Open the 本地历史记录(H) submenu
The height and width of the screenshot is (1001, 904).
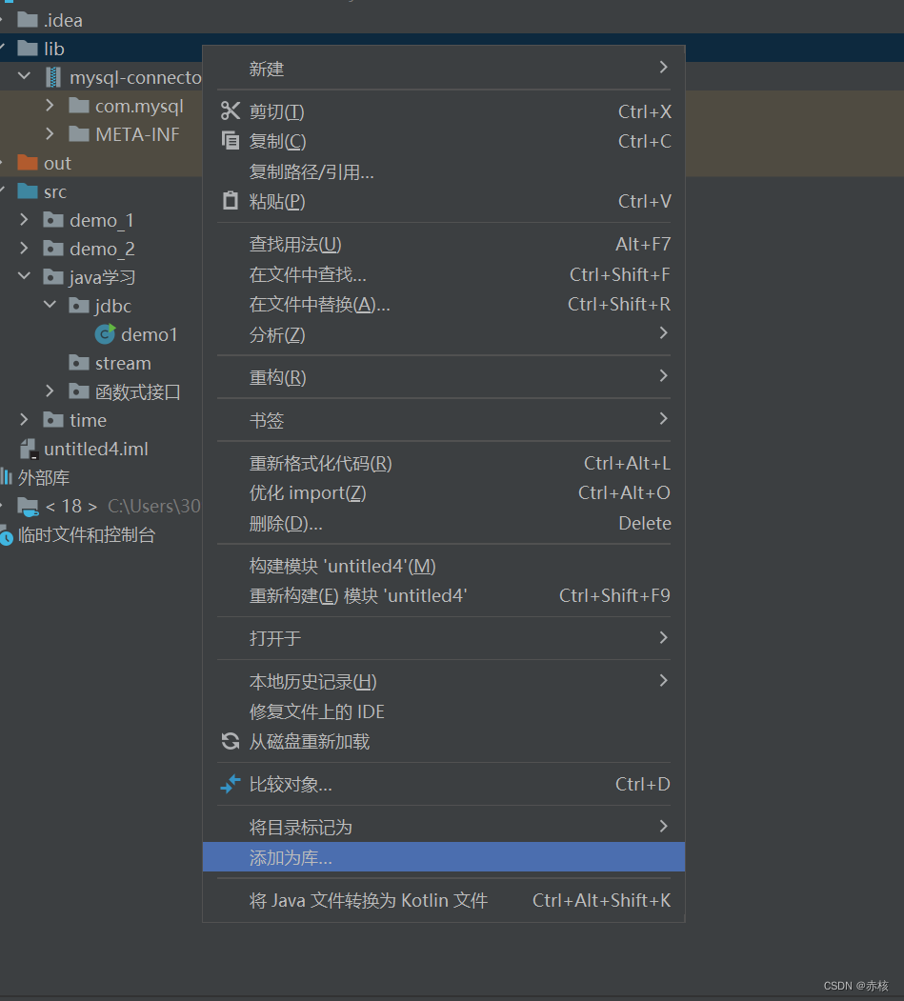(x=444, y=681)
